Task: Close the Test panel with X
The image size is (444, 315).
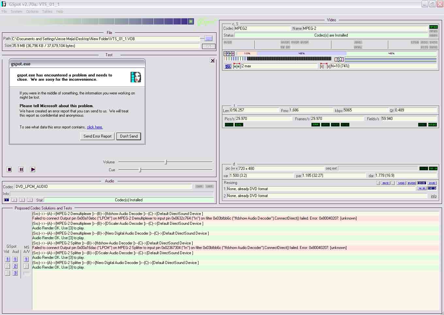Action: (213, 60)
